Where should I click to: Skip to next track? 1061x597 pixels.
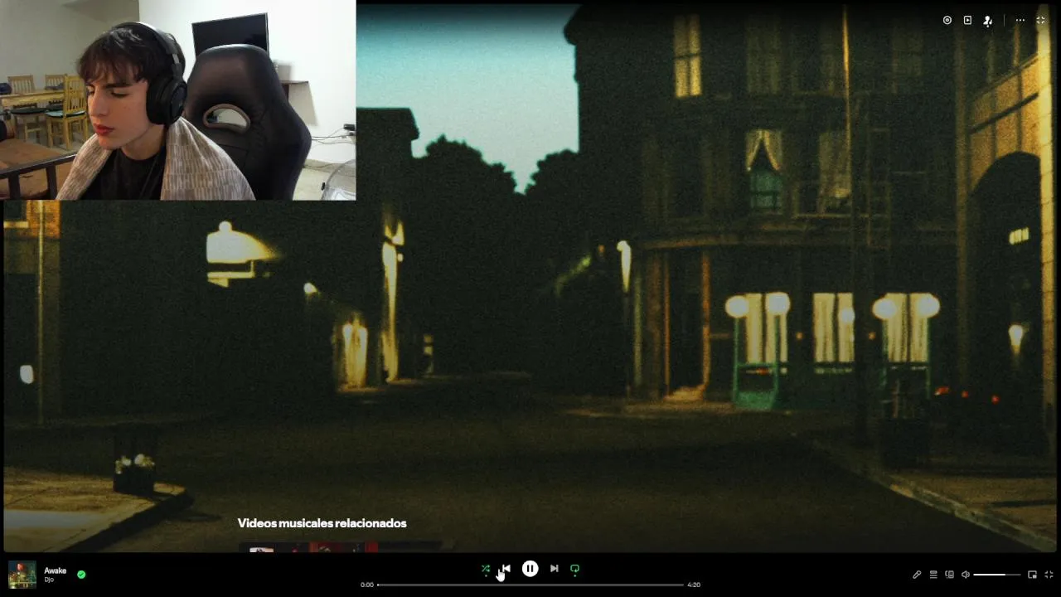click(554, 569)
